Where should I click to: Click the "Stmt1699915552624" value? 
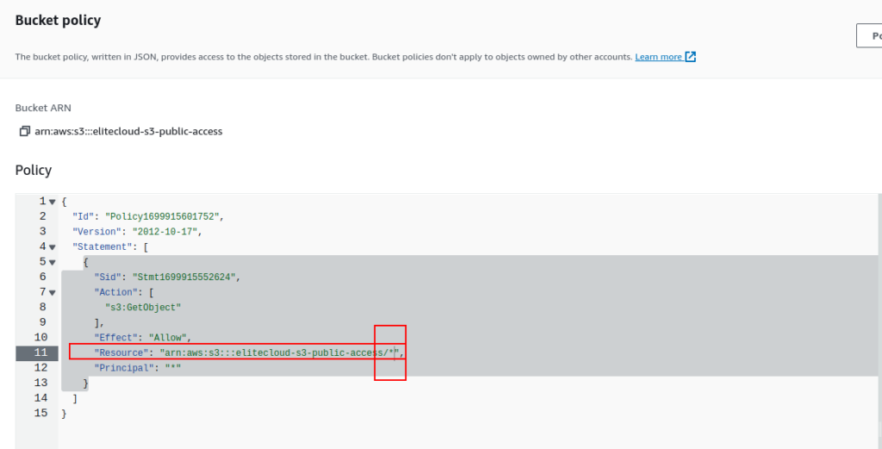pyautogui.click(x=186, y=277)
